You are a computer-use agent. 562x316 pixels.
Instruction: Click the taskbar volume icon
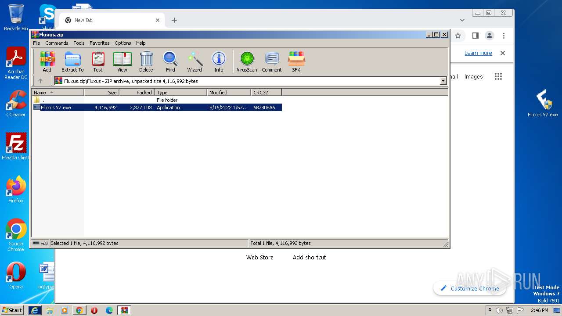pyautogui.click(x=499, y=310)
